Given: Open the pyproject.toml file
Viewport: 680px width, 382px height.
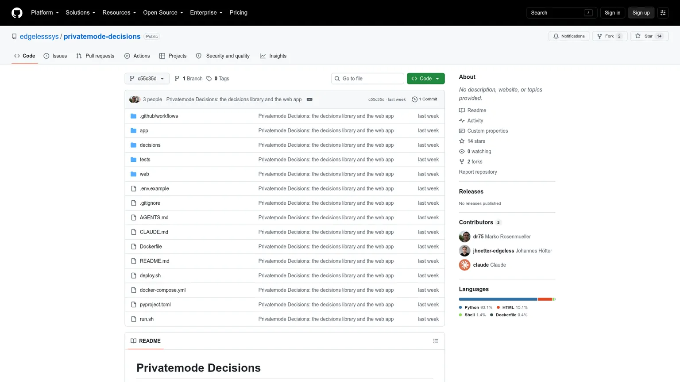Looking at the screenshot, I should point(155,305).
